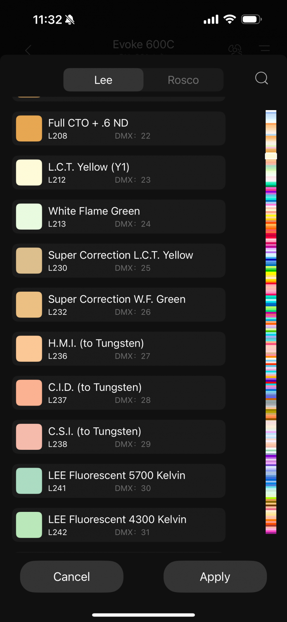Choose the L.C.T. Yellow (Y1) swatch
The width and height of the screenshot is (287, 622).
point(29,173)
